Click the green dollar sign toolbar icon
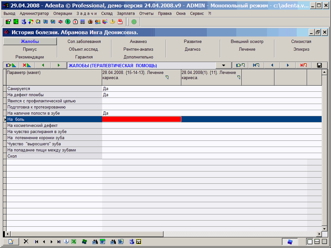This screenshot has height=248, width=331. 68,22
